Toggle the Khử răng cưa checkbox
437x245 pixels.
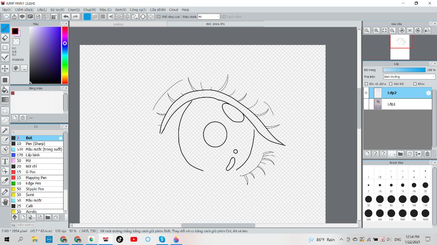click(159, 17)
